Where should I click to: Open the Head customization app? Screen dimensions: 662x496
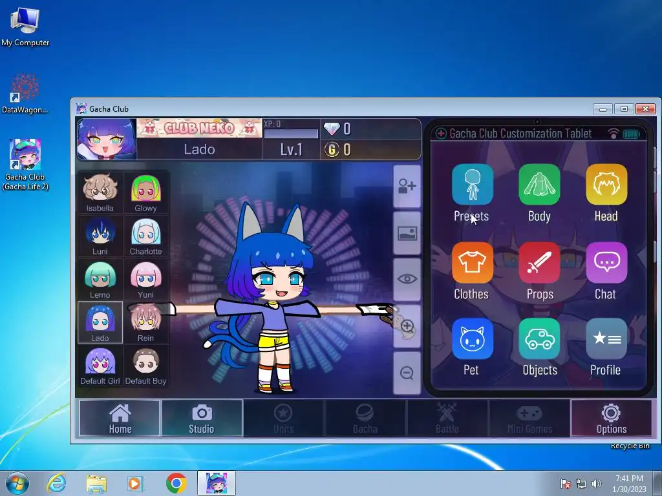click(x=606, y=185)
